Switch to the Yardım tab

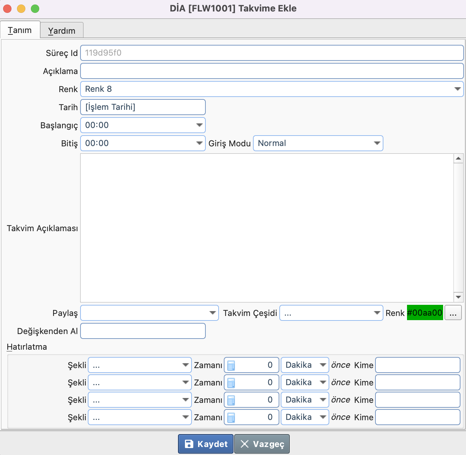pyautogui.click(x=62, y=31)
